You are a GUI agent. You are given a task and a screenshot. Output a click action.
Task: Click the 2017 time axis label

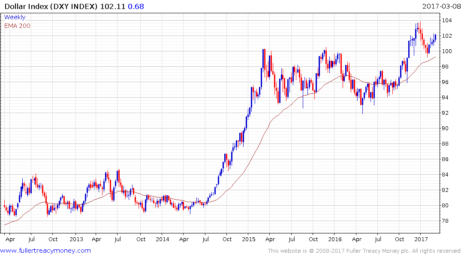coord(421,239)
